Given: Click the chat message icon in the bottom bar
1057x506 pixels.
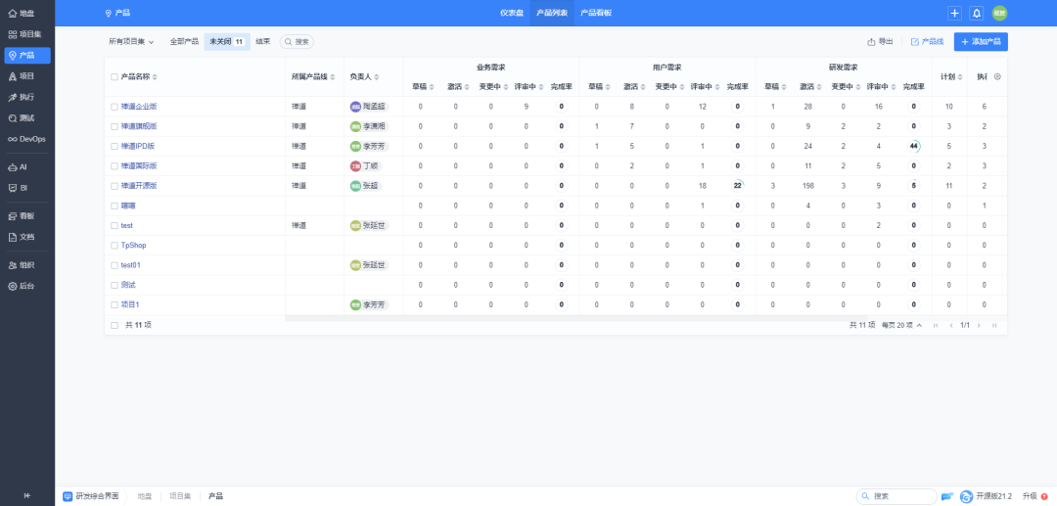Looking at the screenshot, I should pyautogui.click(x=947, y=496).
